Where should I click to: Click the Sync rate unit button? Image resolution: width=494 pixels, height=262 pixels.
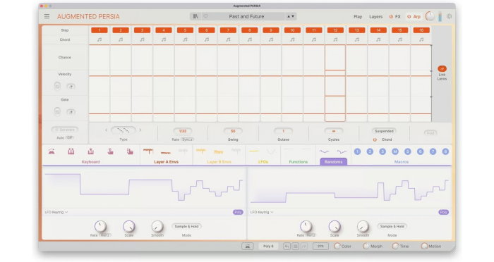pyautogui.click(x=187, y=139)
